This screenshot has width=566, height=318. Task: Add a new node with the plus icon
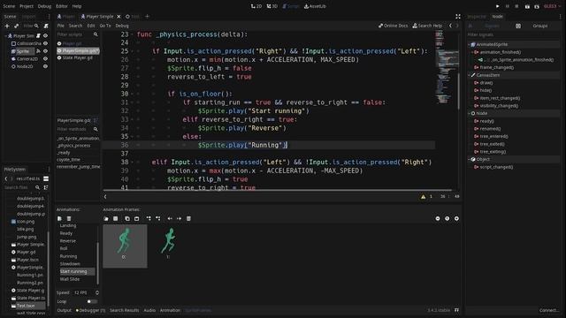click(7, 26)
